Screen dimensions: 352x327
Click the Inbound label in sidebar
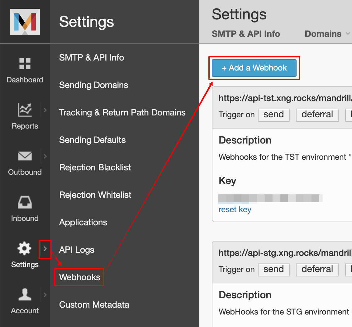[x=25, y=218]
